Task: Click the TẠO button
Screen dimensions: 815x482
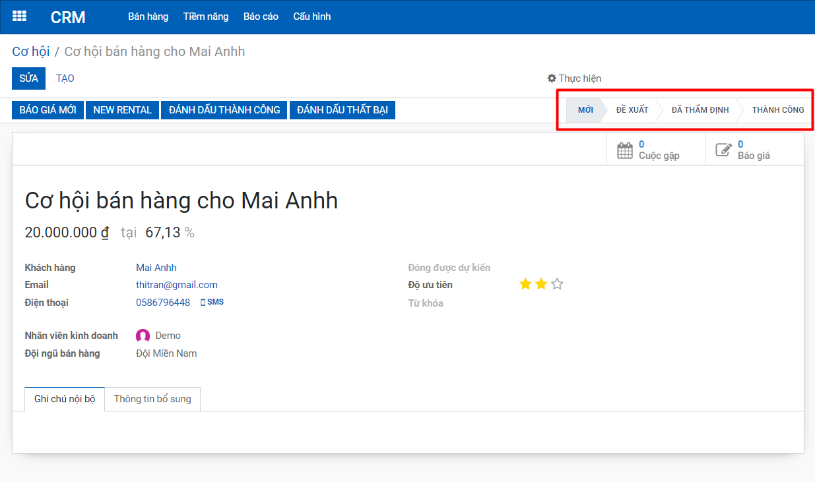Action: pyautogui.click(x=65, y=78)
